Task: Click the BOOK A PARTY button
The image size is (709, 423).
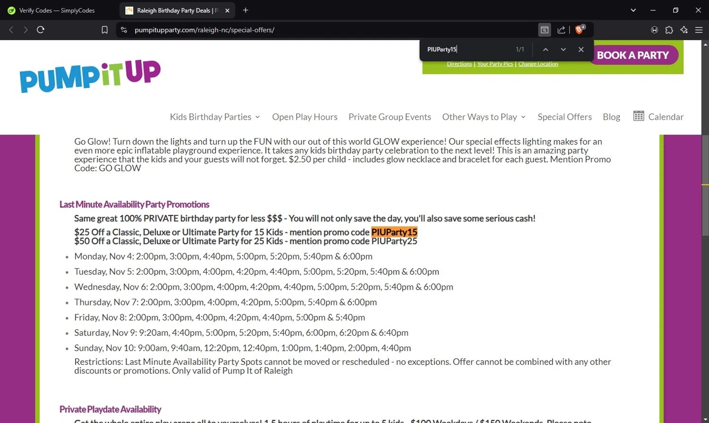Action: pos(633,55)
